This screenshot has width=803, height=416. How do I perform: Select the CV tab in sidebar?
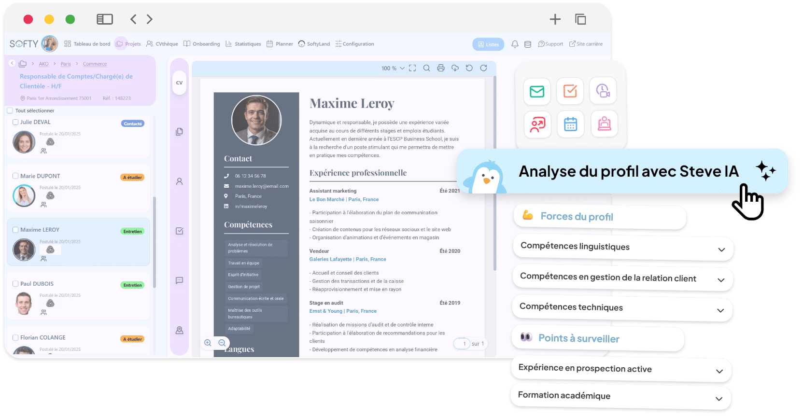[179, 83]
